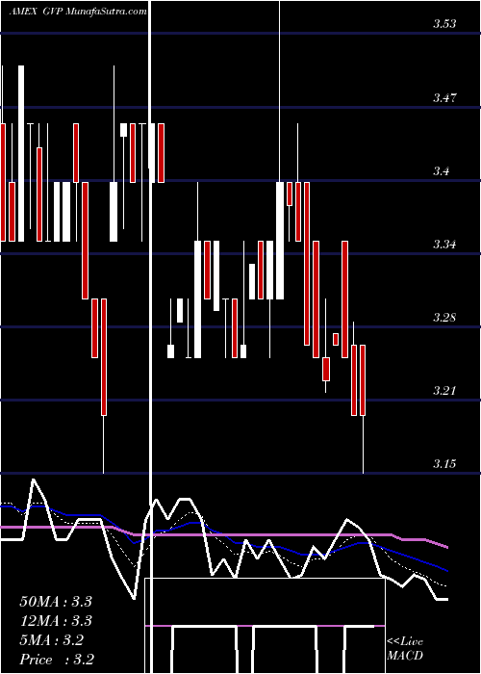The image size is (481, 674).
Task: Click the 3.15 price axis label
Action: click(444, 464)
